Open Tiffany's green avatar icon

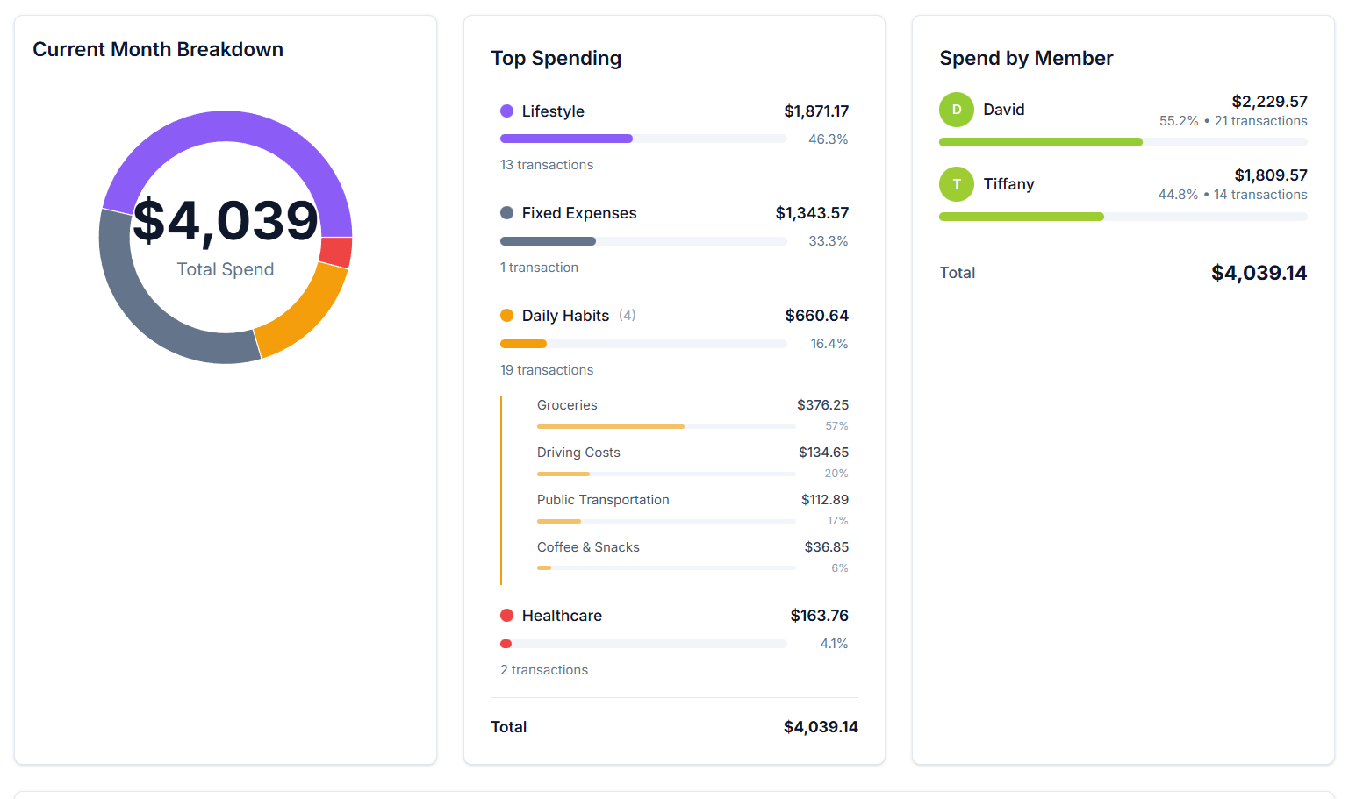(x=956, y=184)
